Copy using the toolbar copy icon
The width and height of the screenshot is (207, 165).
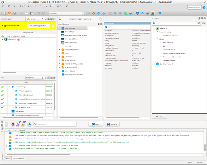26,13
